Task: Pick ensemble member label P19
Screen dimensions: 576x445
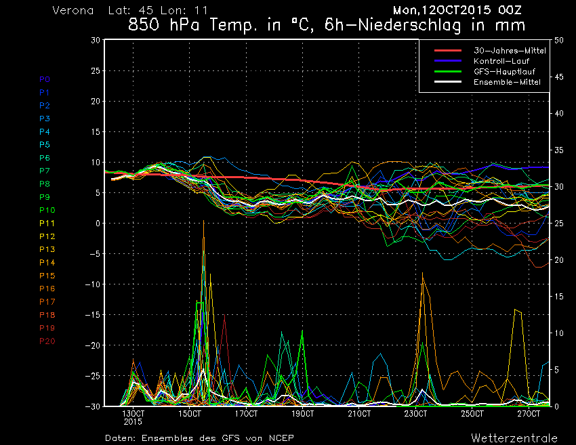Action: coord(47,328)
